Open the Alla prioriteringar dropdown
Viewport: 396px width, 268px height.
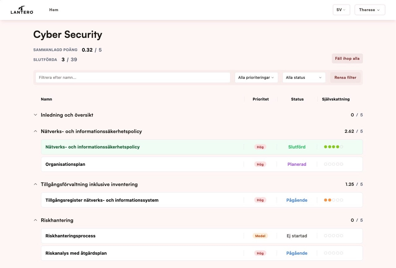256,78
